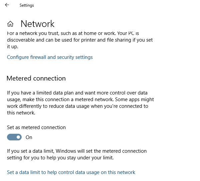200x181 pixels.
Task: Click the Set as metered connection label
Action: pyautogui.click(x=36, y=127)
